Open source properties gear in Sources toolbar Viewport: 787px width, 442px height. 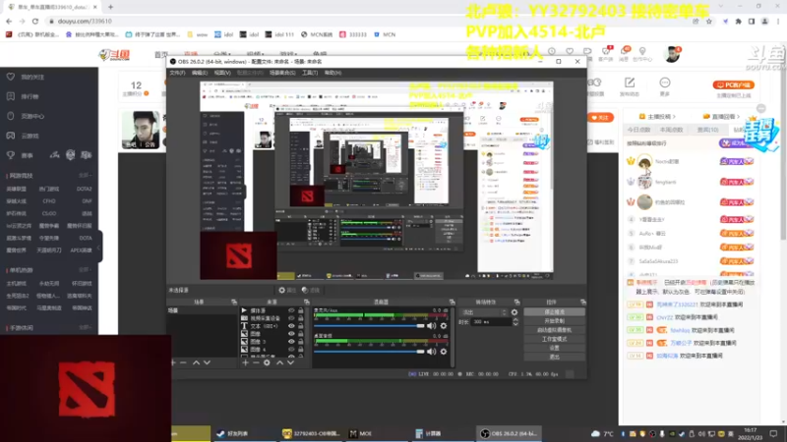point(267,362)
